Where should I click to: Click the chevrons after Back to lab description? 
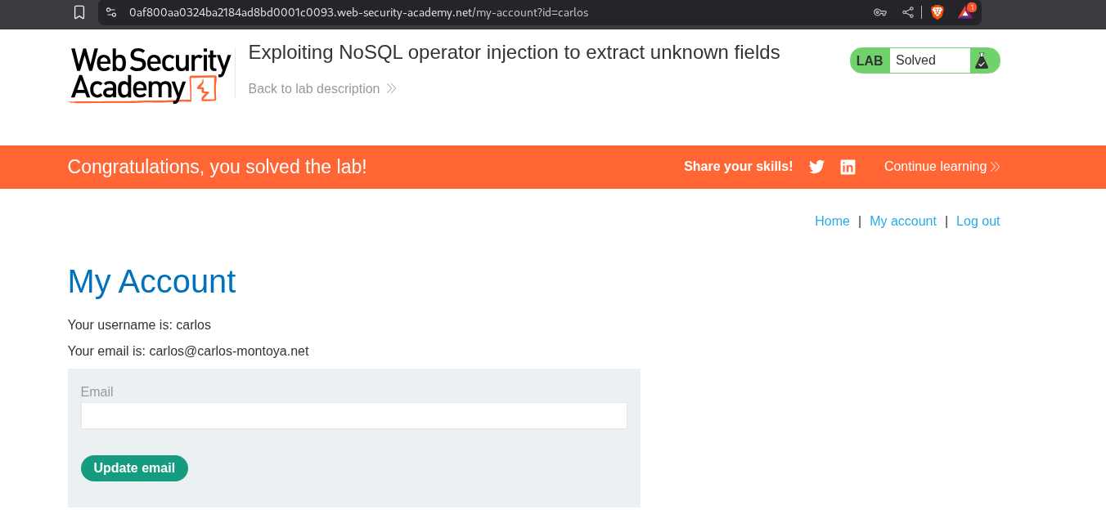(x=392, y=88)
